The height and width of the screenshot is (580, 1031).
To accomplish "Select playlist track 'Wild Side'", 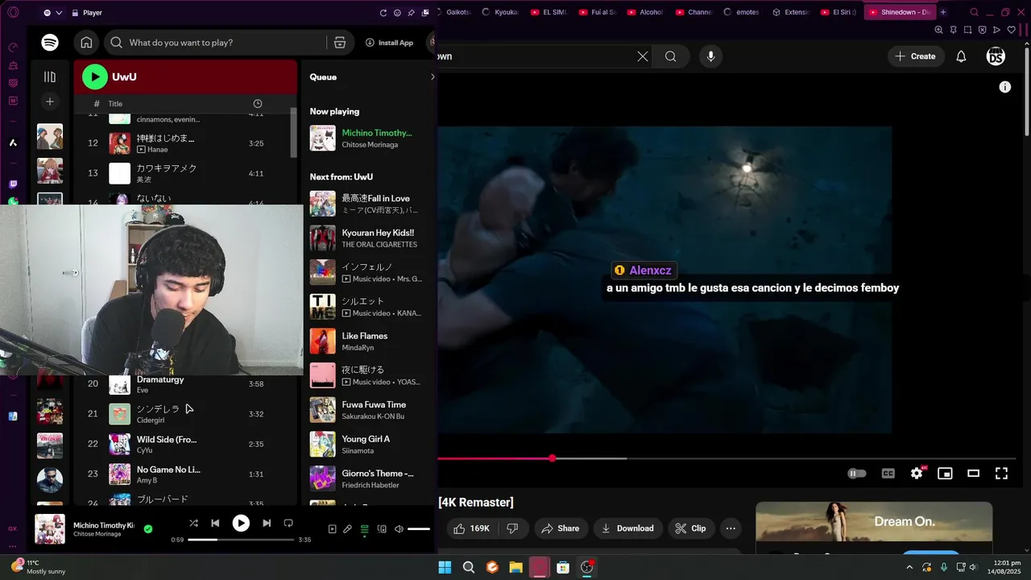I will pos(186,444).
